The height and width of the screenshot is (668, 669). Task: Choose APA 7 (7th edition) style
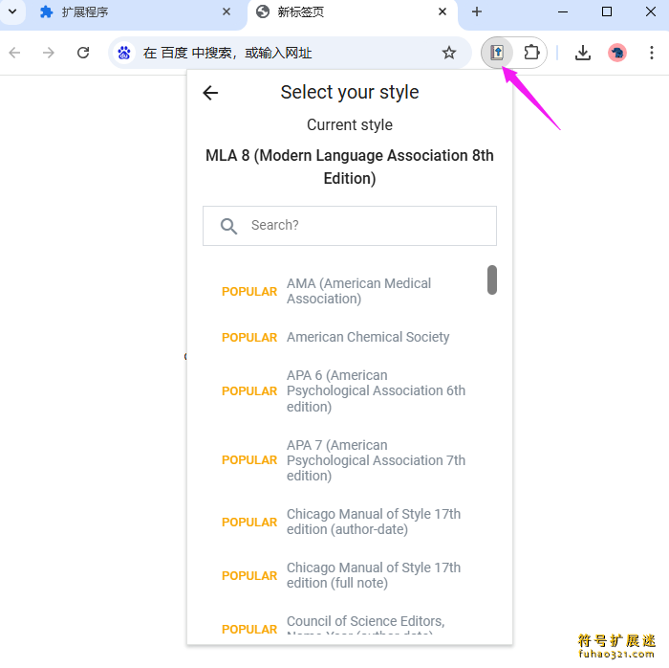click(x=376, y=460)
